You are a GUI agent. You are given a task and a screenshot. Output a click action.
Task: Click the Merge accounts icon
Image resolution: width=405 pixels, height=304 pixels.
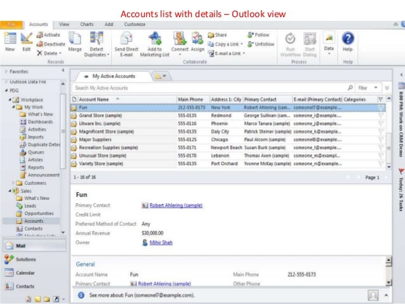[74, 39]
